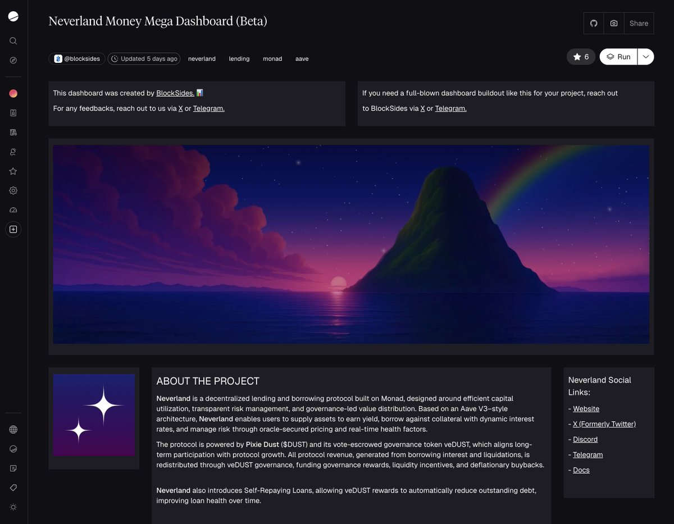Open the X link in feedback note
This screenshot has height=524, width=674.
[181, 108]
